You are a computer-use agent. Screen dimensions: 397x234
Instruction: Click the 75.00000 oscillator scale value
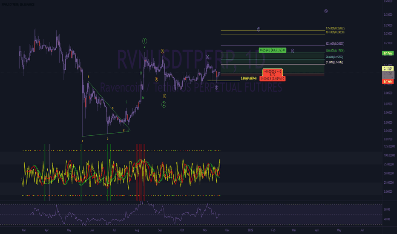(389, 164)
